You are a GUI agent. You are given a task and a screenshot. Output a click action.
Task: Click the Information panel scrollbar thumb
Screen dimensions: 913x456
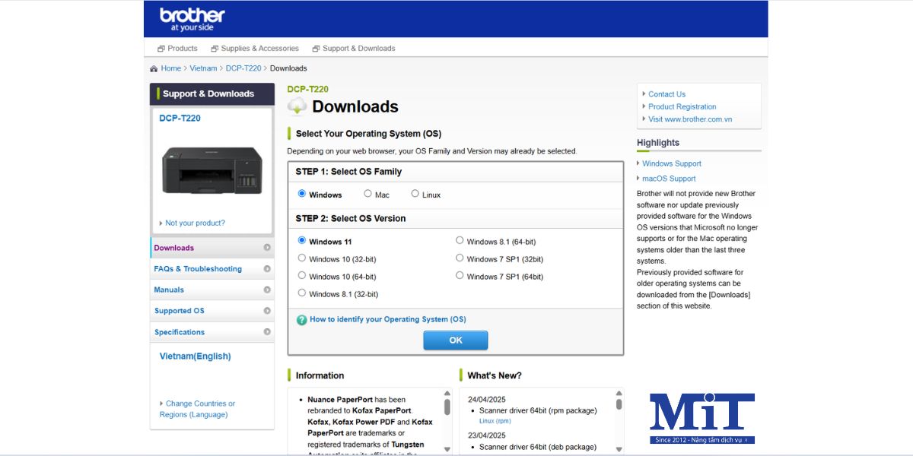(x=447, y=407)
